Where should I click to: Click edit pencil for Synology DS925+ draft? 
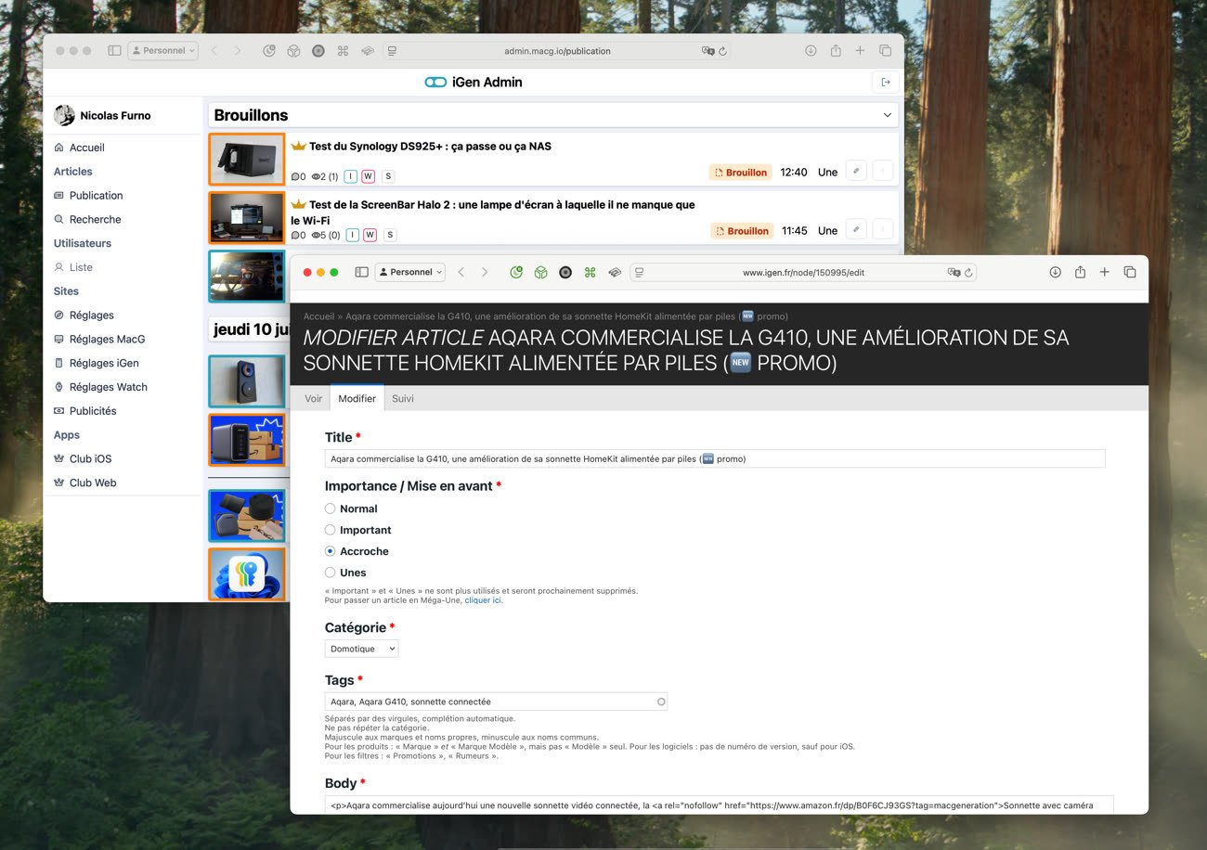click(x=856, y=172)
